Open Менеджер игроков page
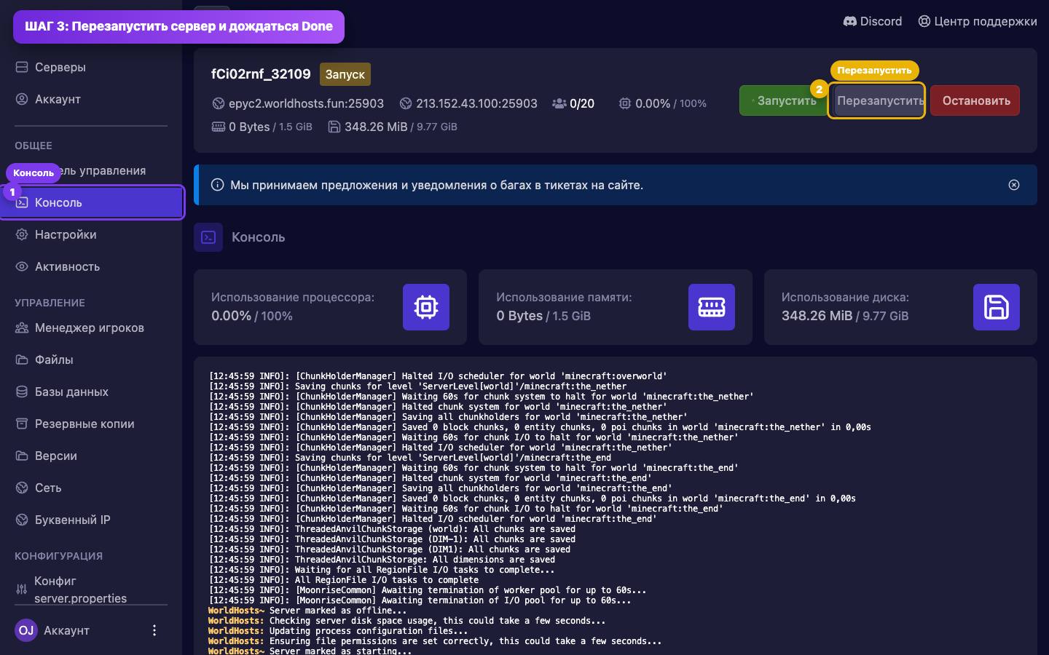The image size is (1049, 655). pyautogui.click(x=91, y=327)
